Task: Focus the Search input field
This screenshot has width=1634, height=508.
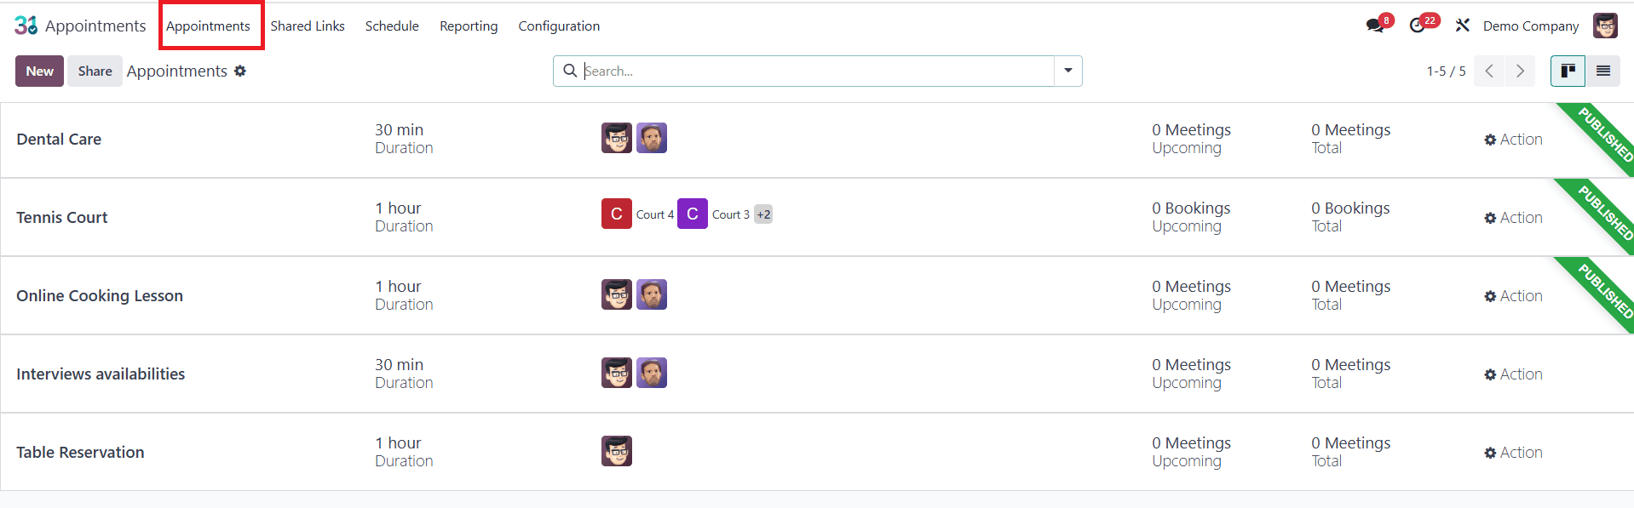Action: (x=818, y=71)
